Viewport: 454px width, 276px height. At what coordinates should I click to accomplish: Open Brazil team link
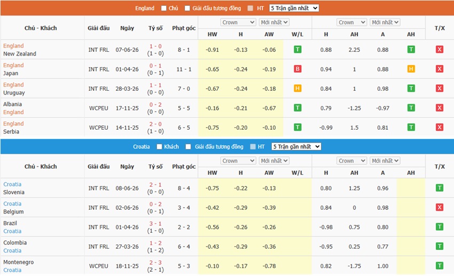[10, 223]
